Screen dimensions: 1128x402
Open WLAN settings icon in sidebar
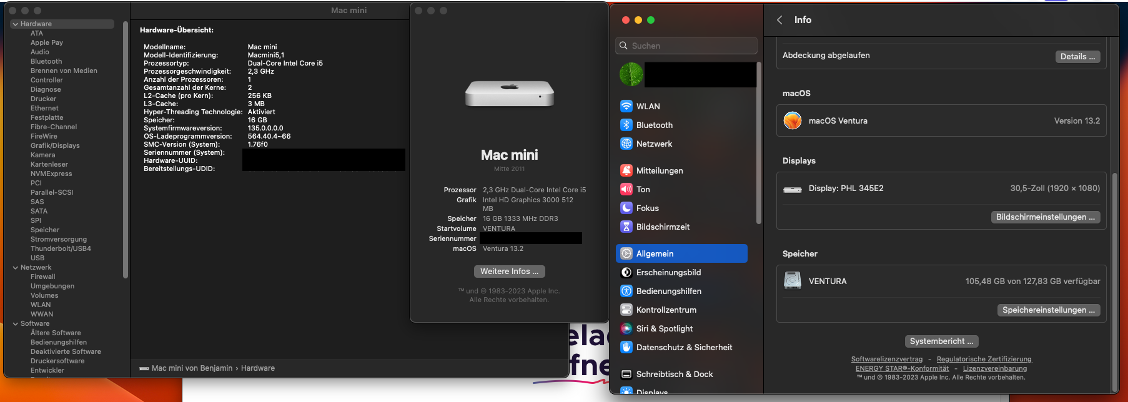pyautogui.click(x=626, y=106)
